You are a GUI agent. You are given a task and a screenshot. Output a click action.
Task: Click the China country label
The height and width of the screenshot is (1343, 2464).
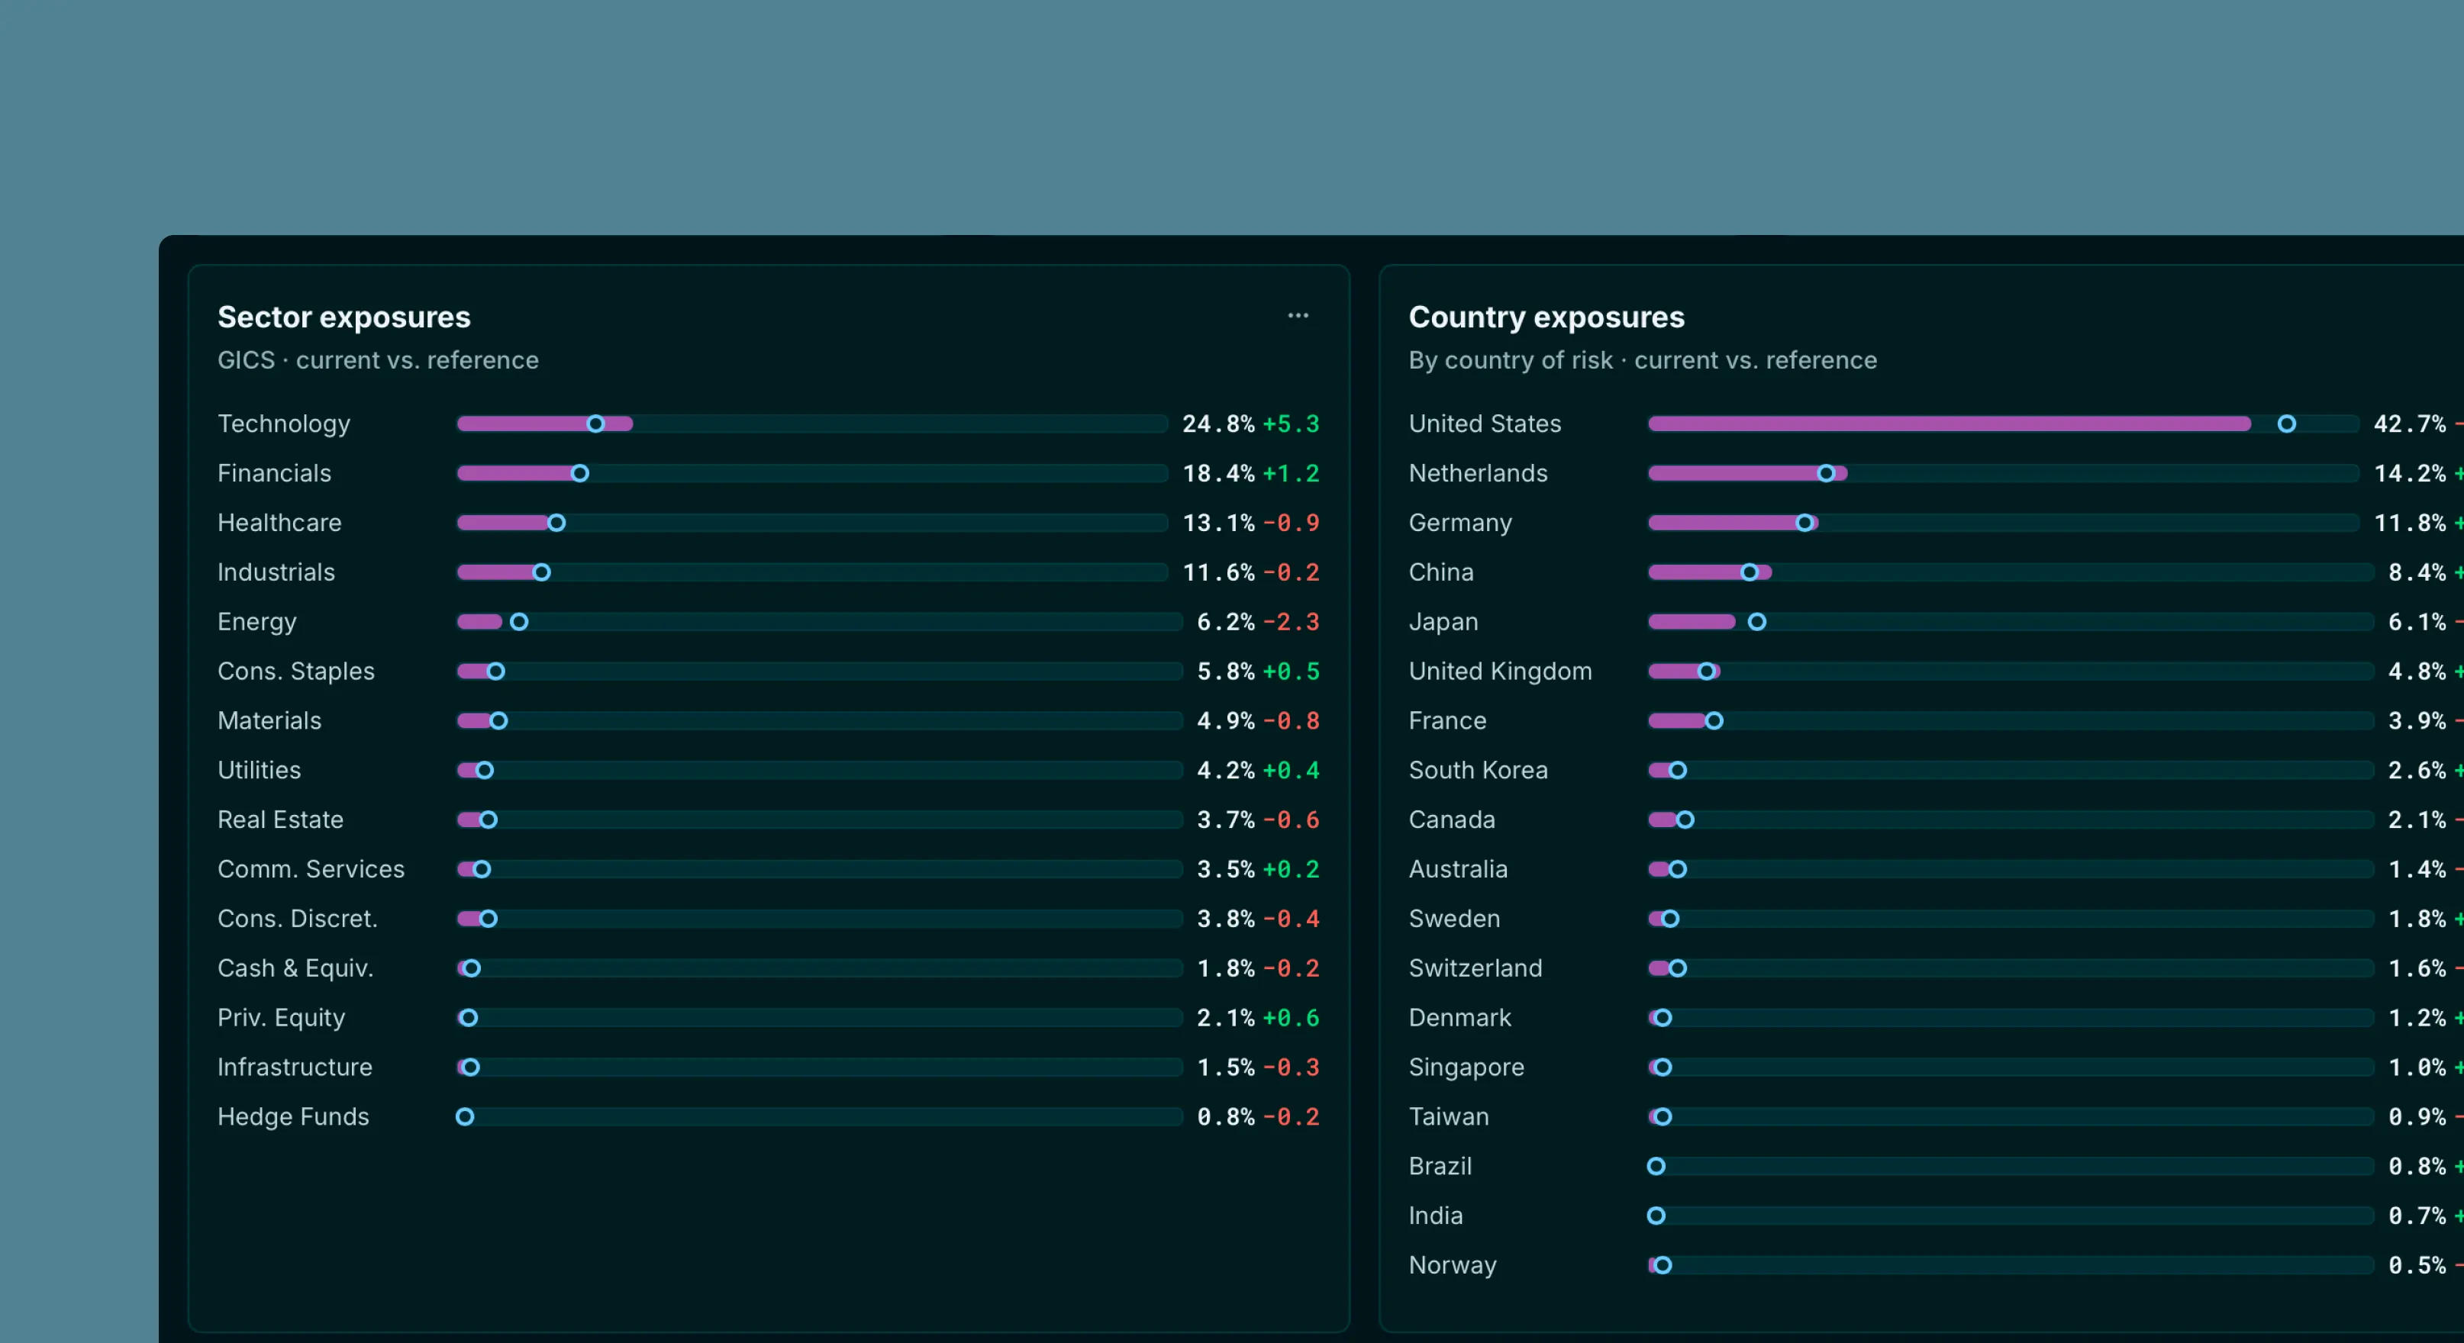click(1440, 572)
